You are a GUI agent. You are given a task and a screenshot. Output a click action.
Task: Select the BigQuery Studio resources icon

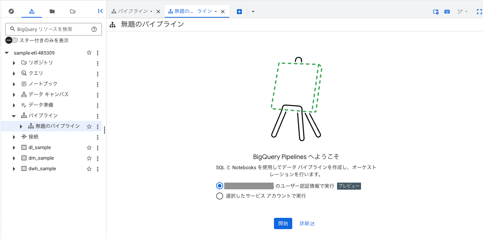[31, 11]
